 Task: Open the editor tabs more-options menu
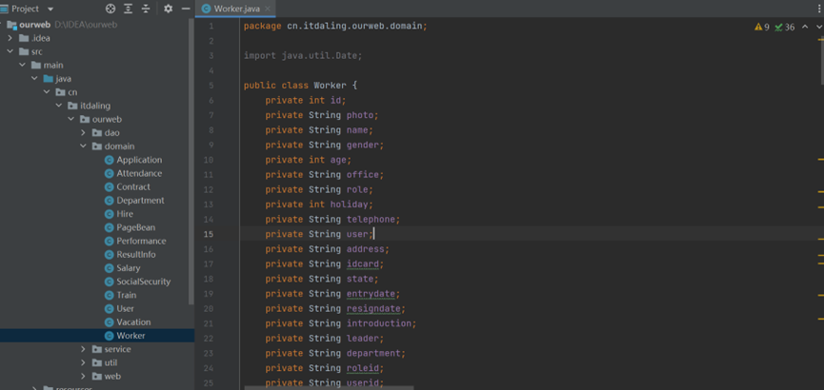pos(818,9)
